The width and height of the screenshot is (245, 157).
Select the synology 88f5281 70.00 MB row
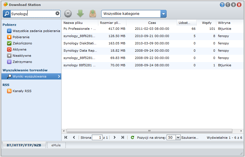[x=153, y=65]
